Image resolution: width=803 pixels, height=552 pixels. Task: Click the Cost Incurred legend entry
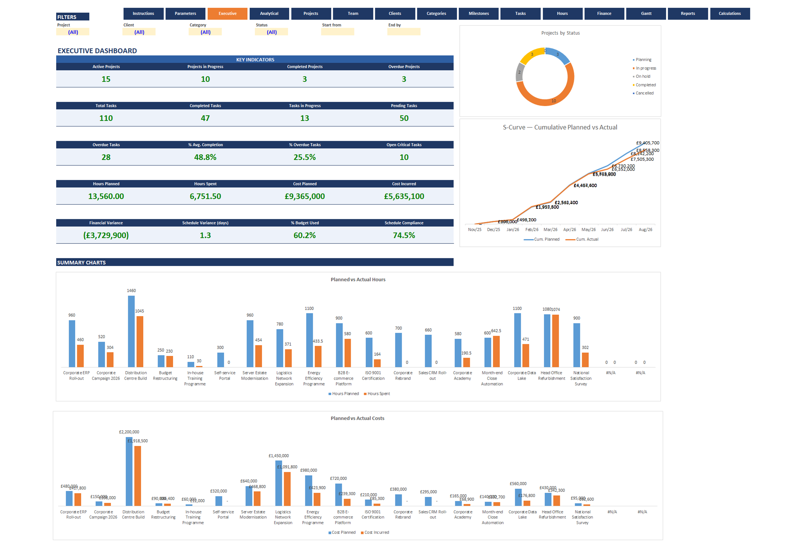tap(375, 533)
